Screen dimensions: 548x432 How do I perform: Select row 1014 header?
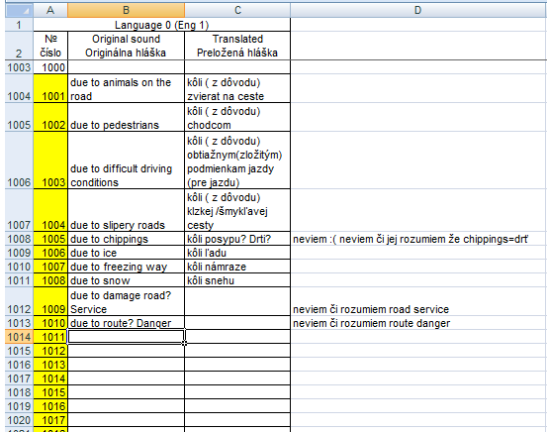pyautogui.click(x=19, y=337)
